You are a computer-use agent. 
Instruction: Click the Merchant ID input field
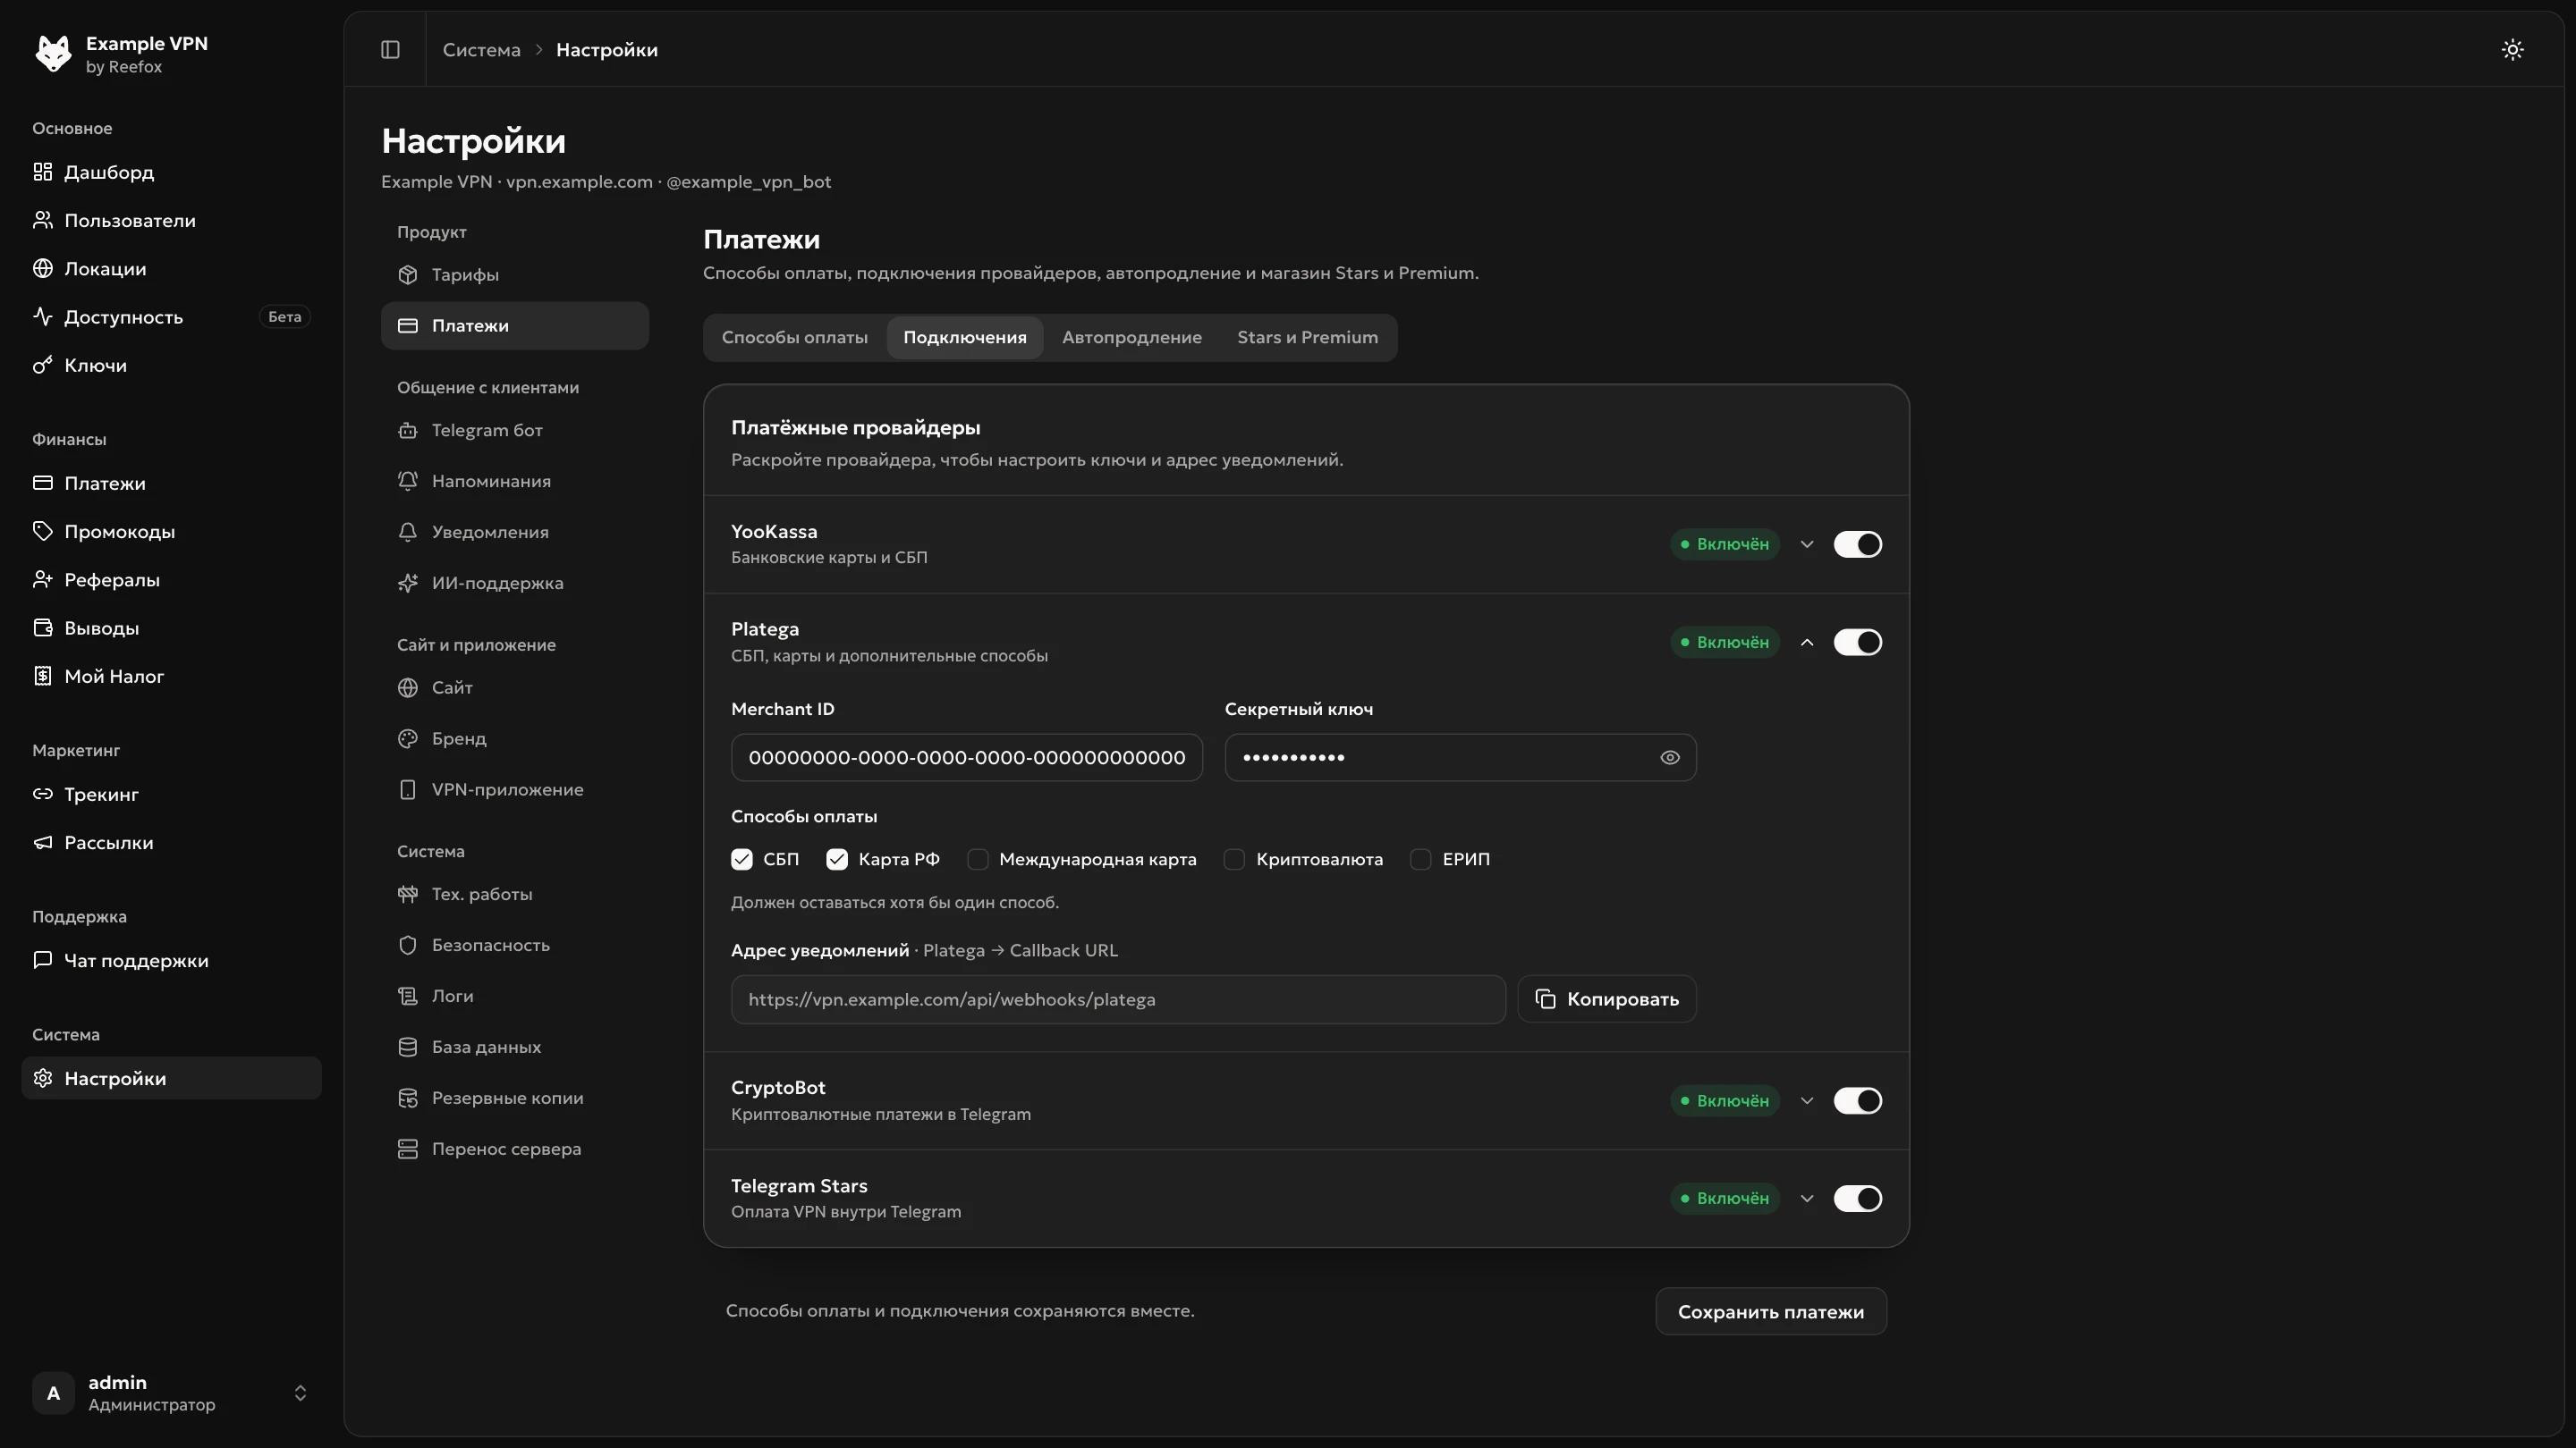click(x=966, y=757)
